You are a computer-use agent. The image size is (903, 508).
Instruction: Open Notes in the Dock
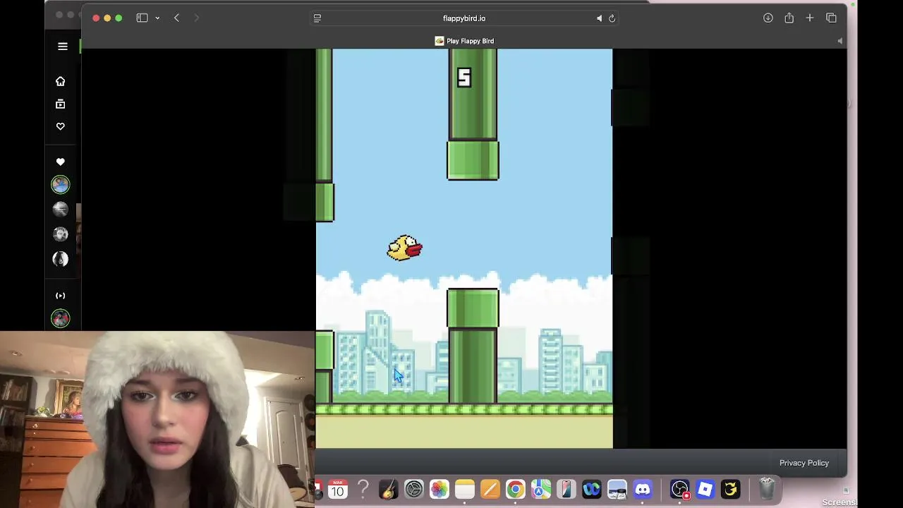pyautogui.click(x=464, y=489)
